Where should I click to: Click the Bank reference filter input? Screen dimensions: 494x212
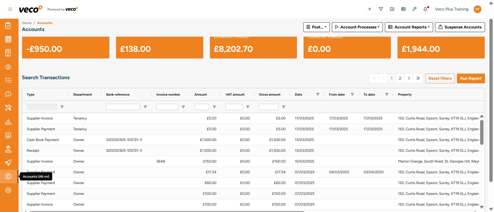(123, 107)
